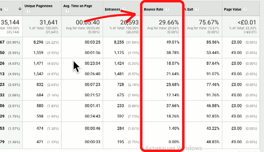Select the average time value 00:05:40
Viewport: 264px width, 152px height.
[x=88, y=22]
